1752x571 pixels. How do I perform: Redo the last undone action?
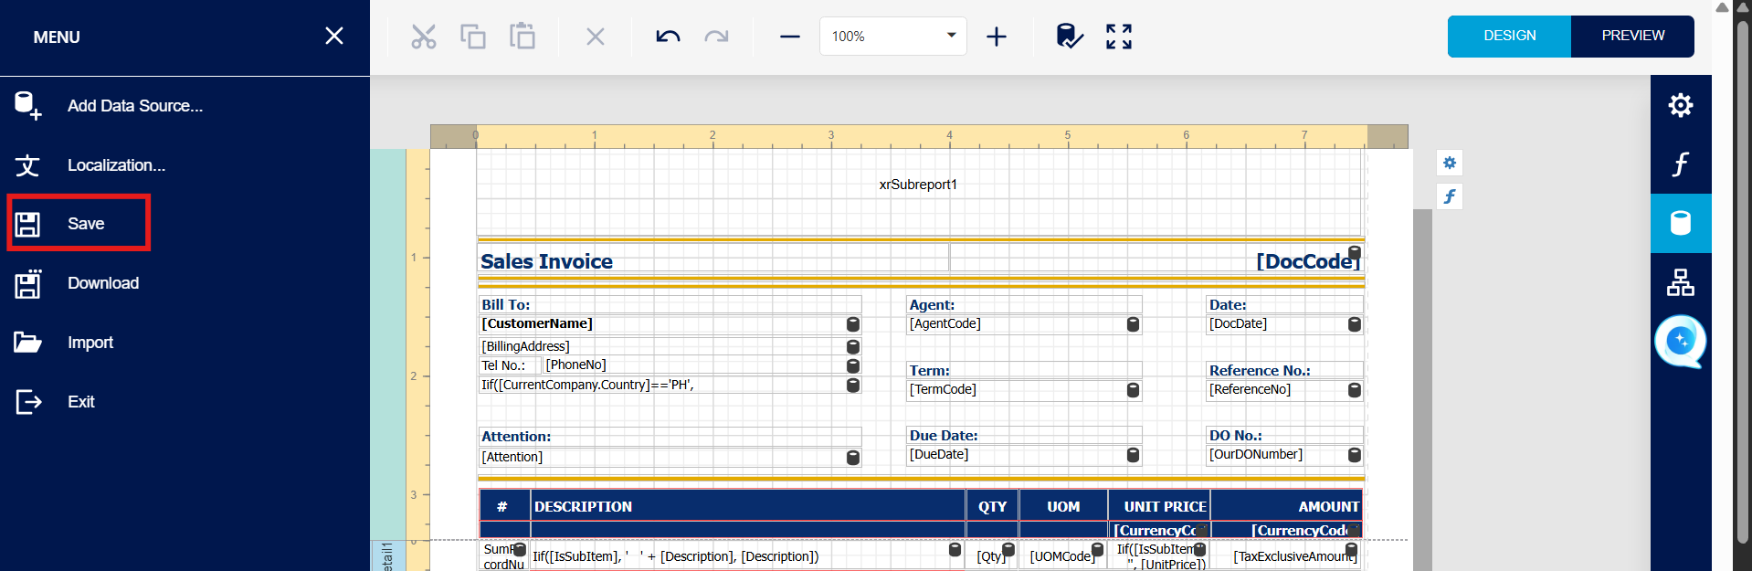pyautogui.click(x=717, y=37)
